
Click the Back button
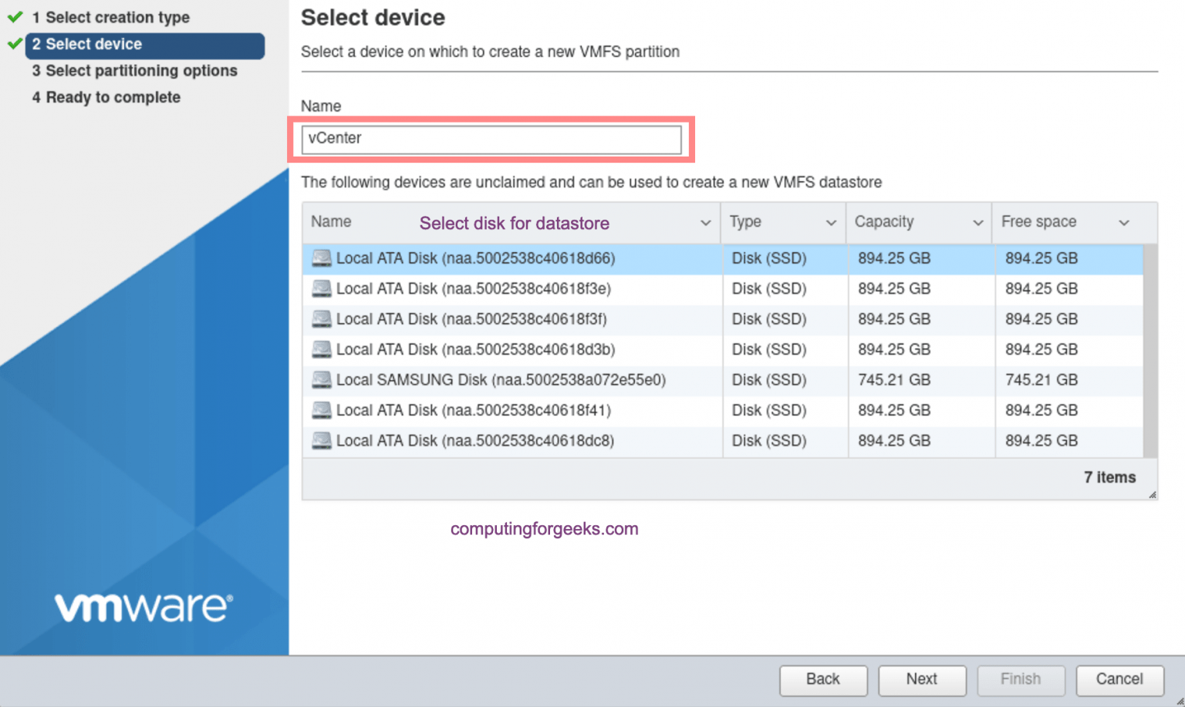[823, 680]
